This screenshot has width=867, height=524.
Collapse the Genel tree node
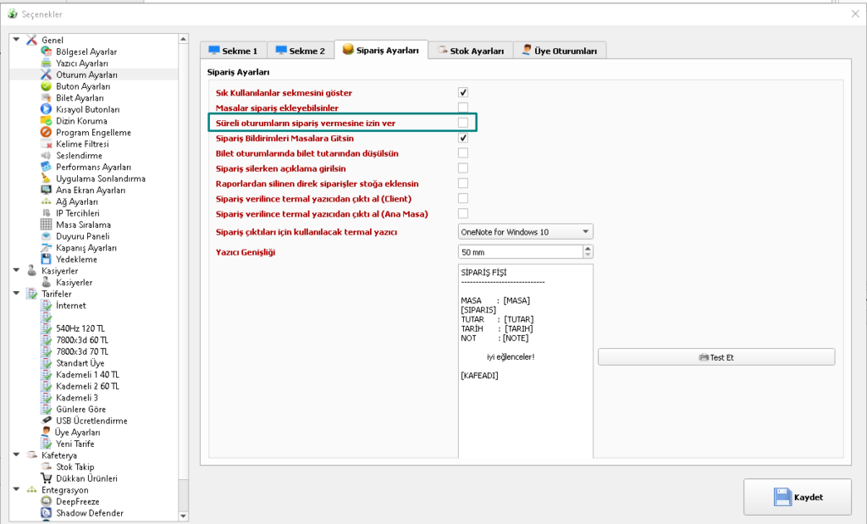pos(17,40)
